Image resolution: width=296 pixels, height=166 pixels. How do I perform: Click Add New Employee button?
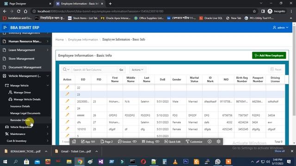pyautogui.click(x=269, y=55)
